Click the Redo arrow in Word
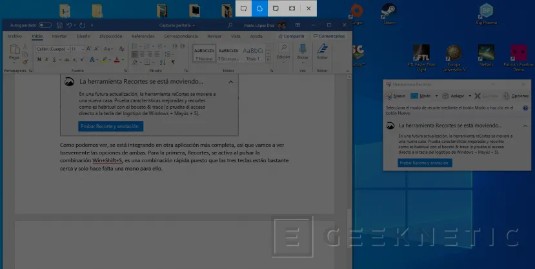The image size is (535, 269). [x=82, y=25]
